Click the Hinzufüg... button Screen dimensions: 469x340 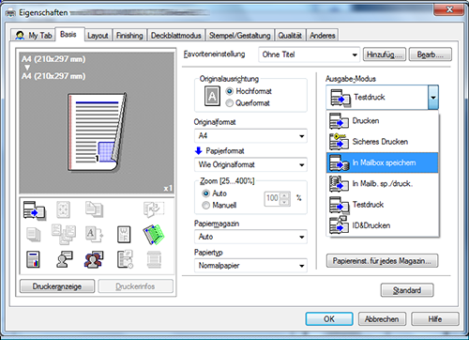tap(385, 54)
